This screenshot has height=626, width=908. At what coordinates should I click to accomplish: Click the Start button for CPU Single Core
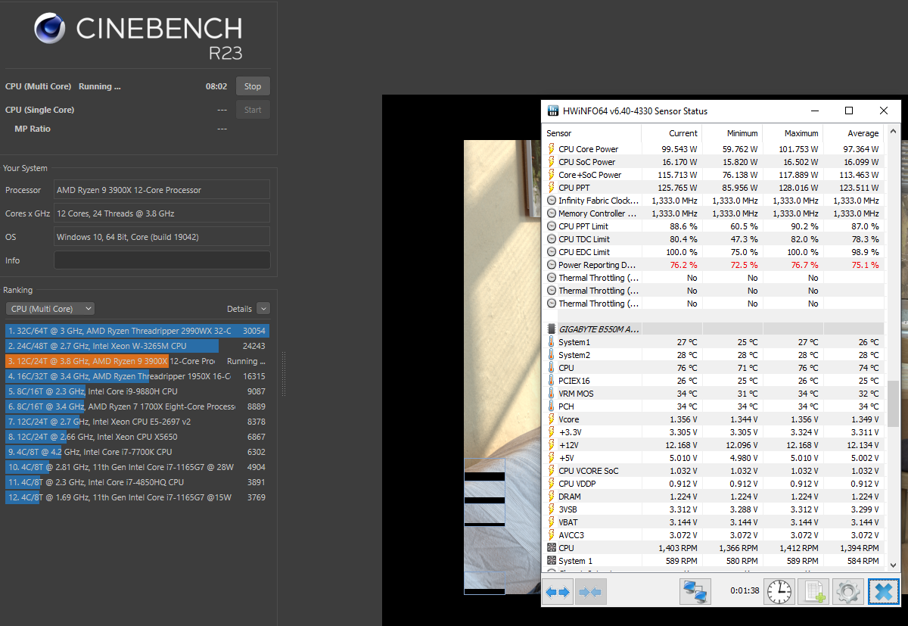(x=253, y=110)
